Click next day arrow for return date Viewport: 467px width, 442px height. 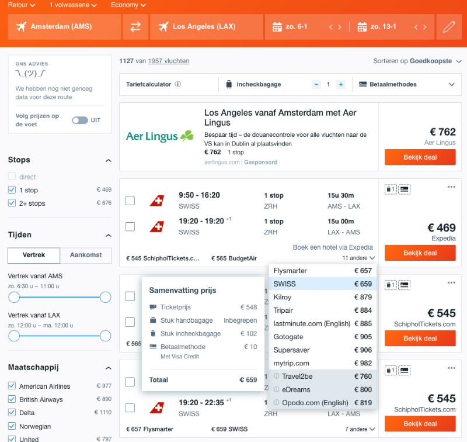tap(426, 27)
